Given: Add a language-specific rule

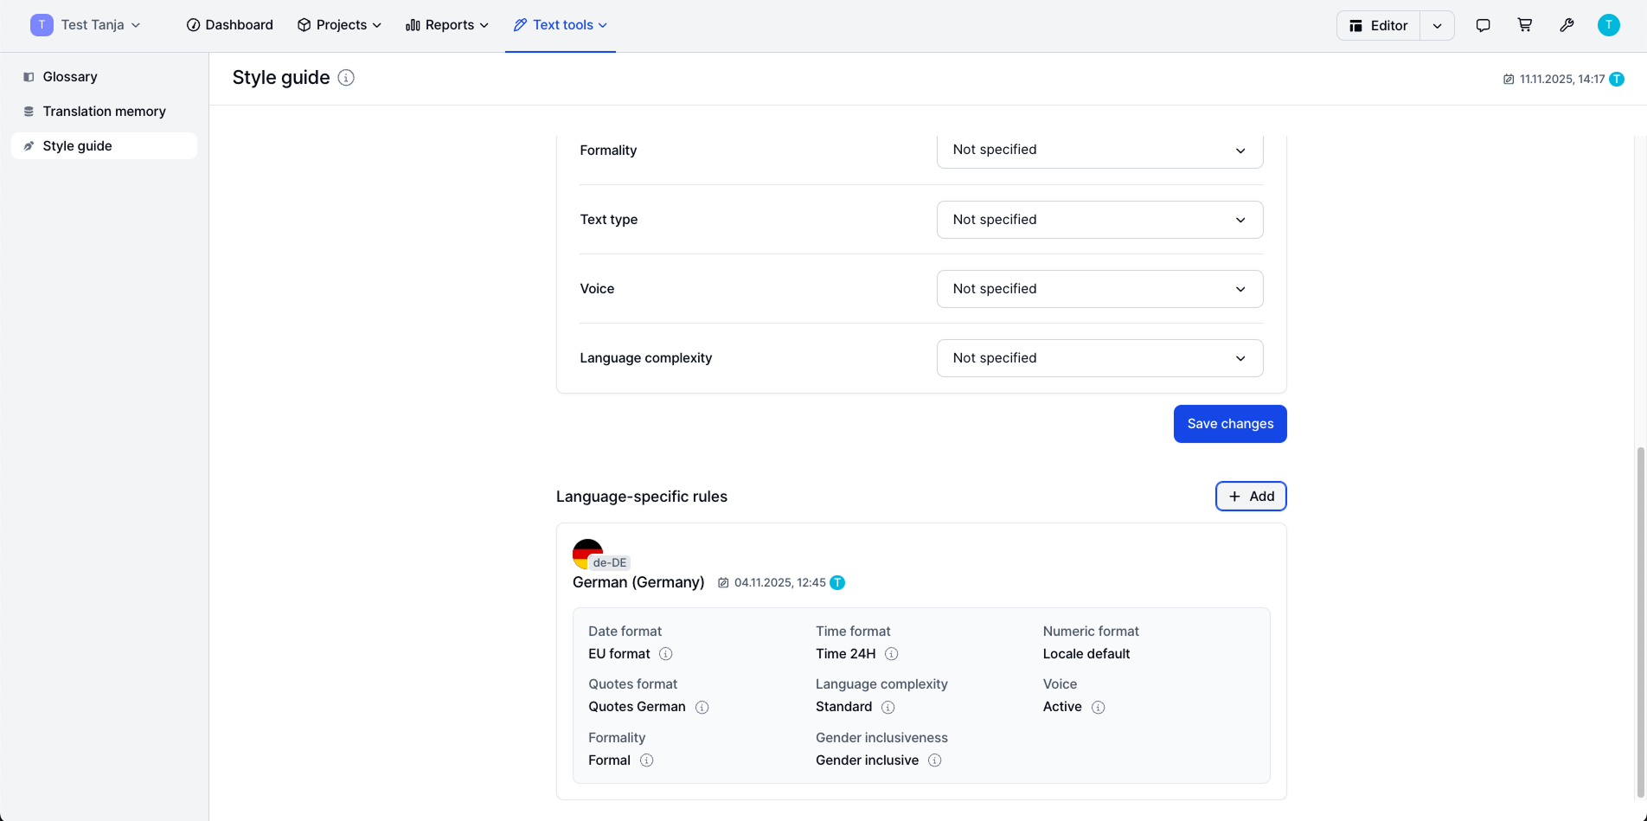Looking at the screenshot, I should [1251, 497].
